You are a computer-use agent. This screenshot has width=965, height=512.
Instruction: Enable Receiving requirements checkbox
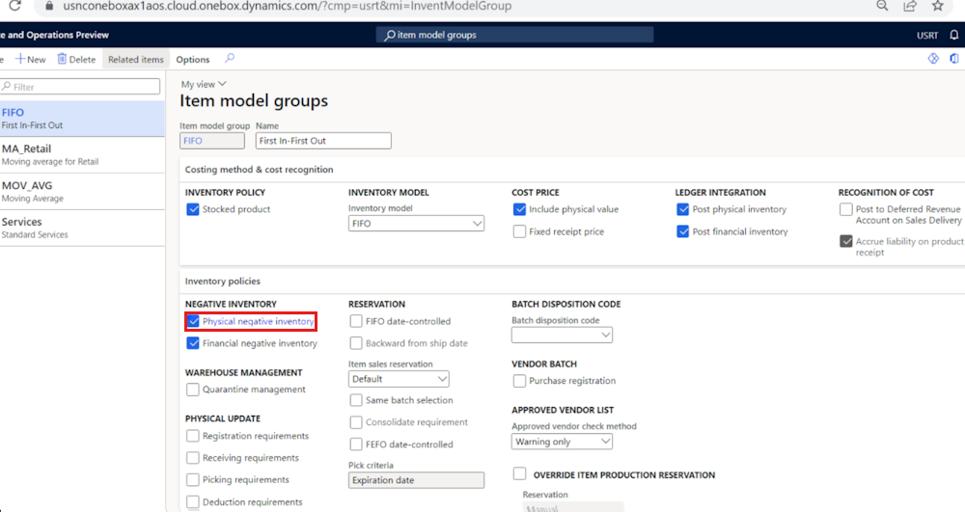193,458
